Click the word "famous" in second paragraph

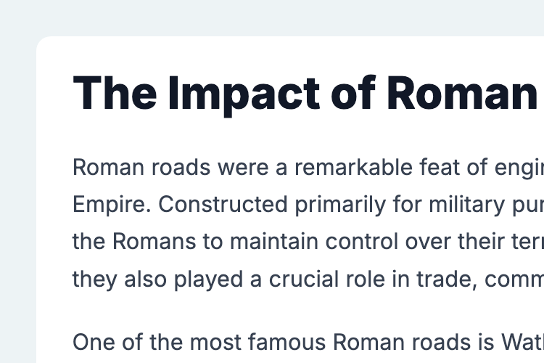[287, 342]
